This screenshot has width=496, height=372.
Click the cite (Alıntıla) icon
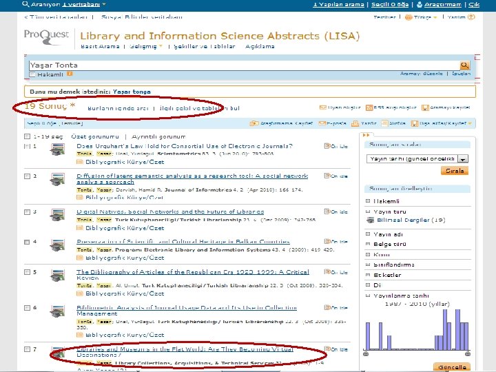pyautogui.click(x=384, y=123)
